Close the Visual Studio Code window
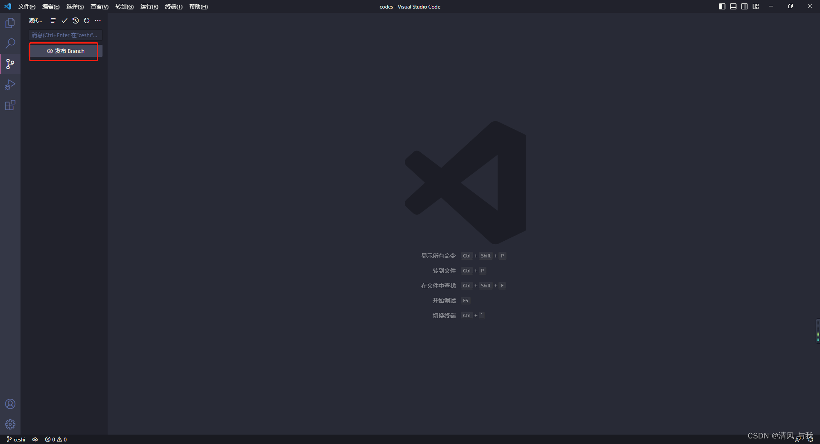This screenshot has width=820, height=444. tap(810, 6)
